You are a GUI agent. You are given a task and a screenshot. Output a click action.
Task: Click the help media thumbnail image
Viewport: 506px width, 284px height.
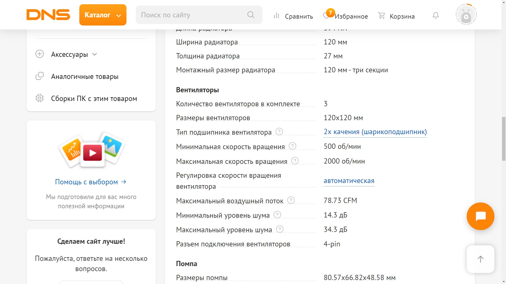coord(92,151)
